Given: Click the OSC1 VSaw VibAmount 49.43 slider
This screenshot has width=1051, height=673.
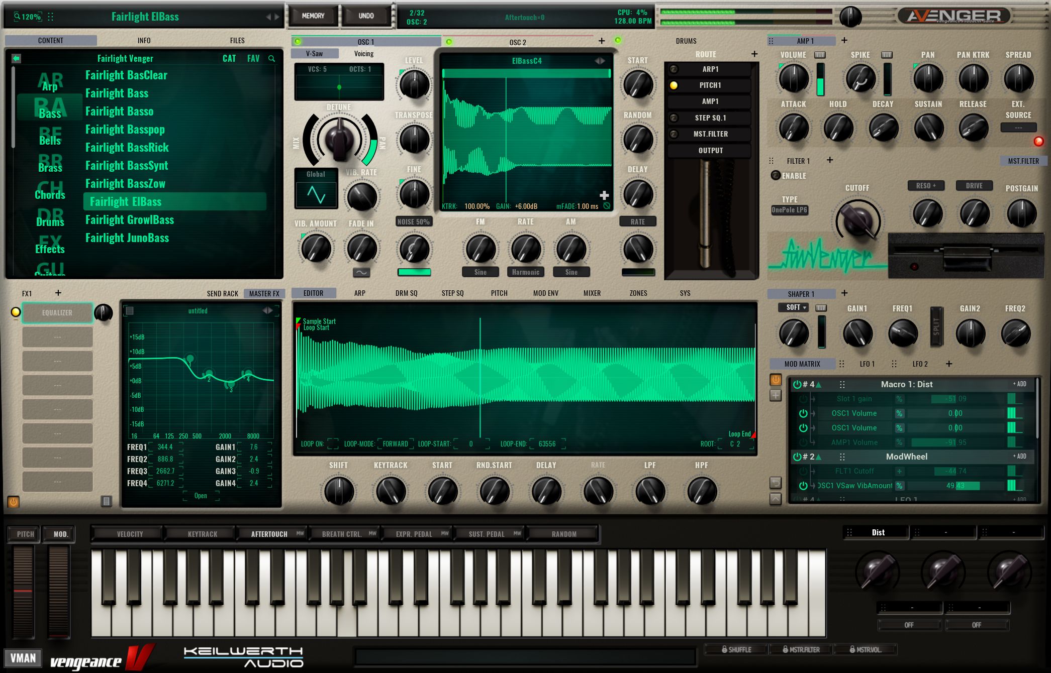Looking at the screenshot, I should pyautogui.click(x=956, y=486).
